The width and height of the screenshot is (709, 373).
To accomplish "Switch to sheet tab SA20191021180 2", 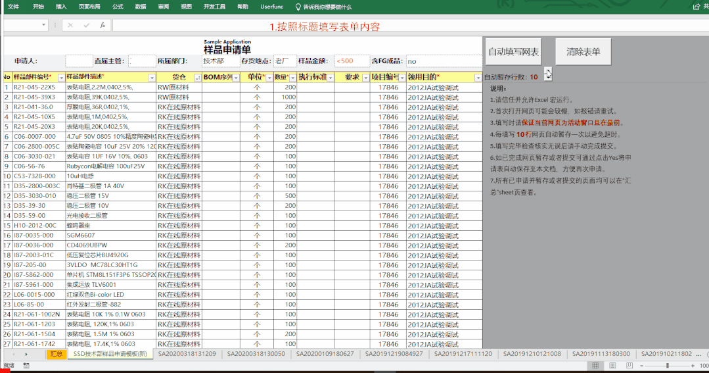I will coord(666,354).
